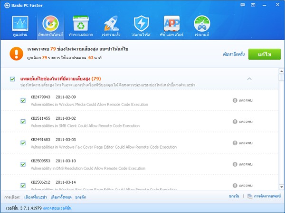The width and height of the screenshot is (285, 213).
Task: Switch to the เร่งเกมส์ tab label
Action: pyautogui.click(x=202, y=35)
